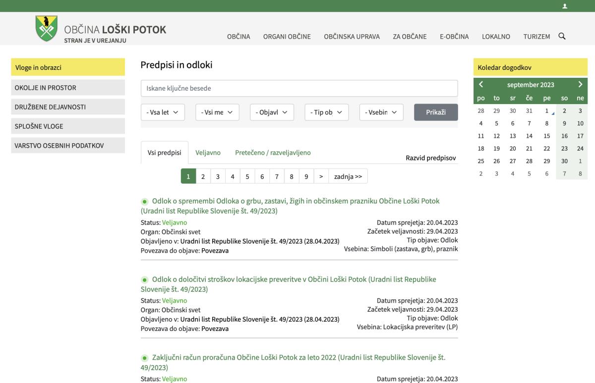Open the Turizem menu

(x=536, y=36)
